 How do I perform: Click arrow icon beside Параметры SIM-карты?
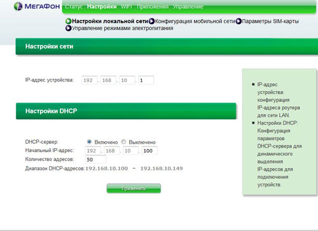(238, 21)
